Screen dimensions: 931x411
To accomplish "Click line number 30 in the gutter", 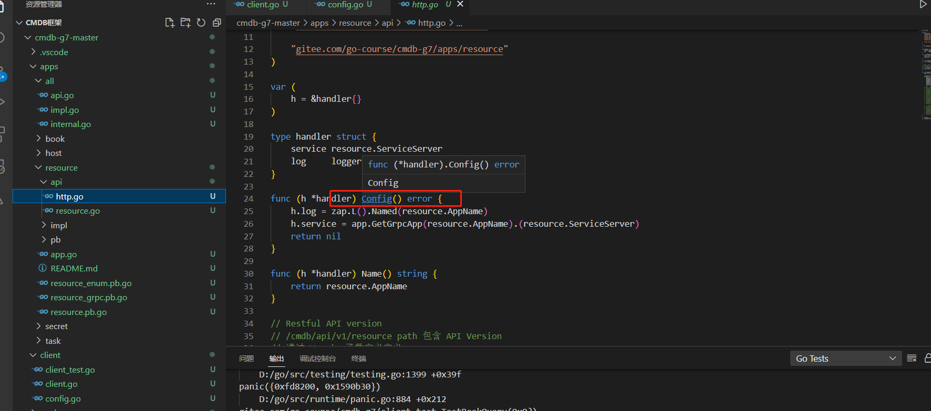I will click(249, 273).
